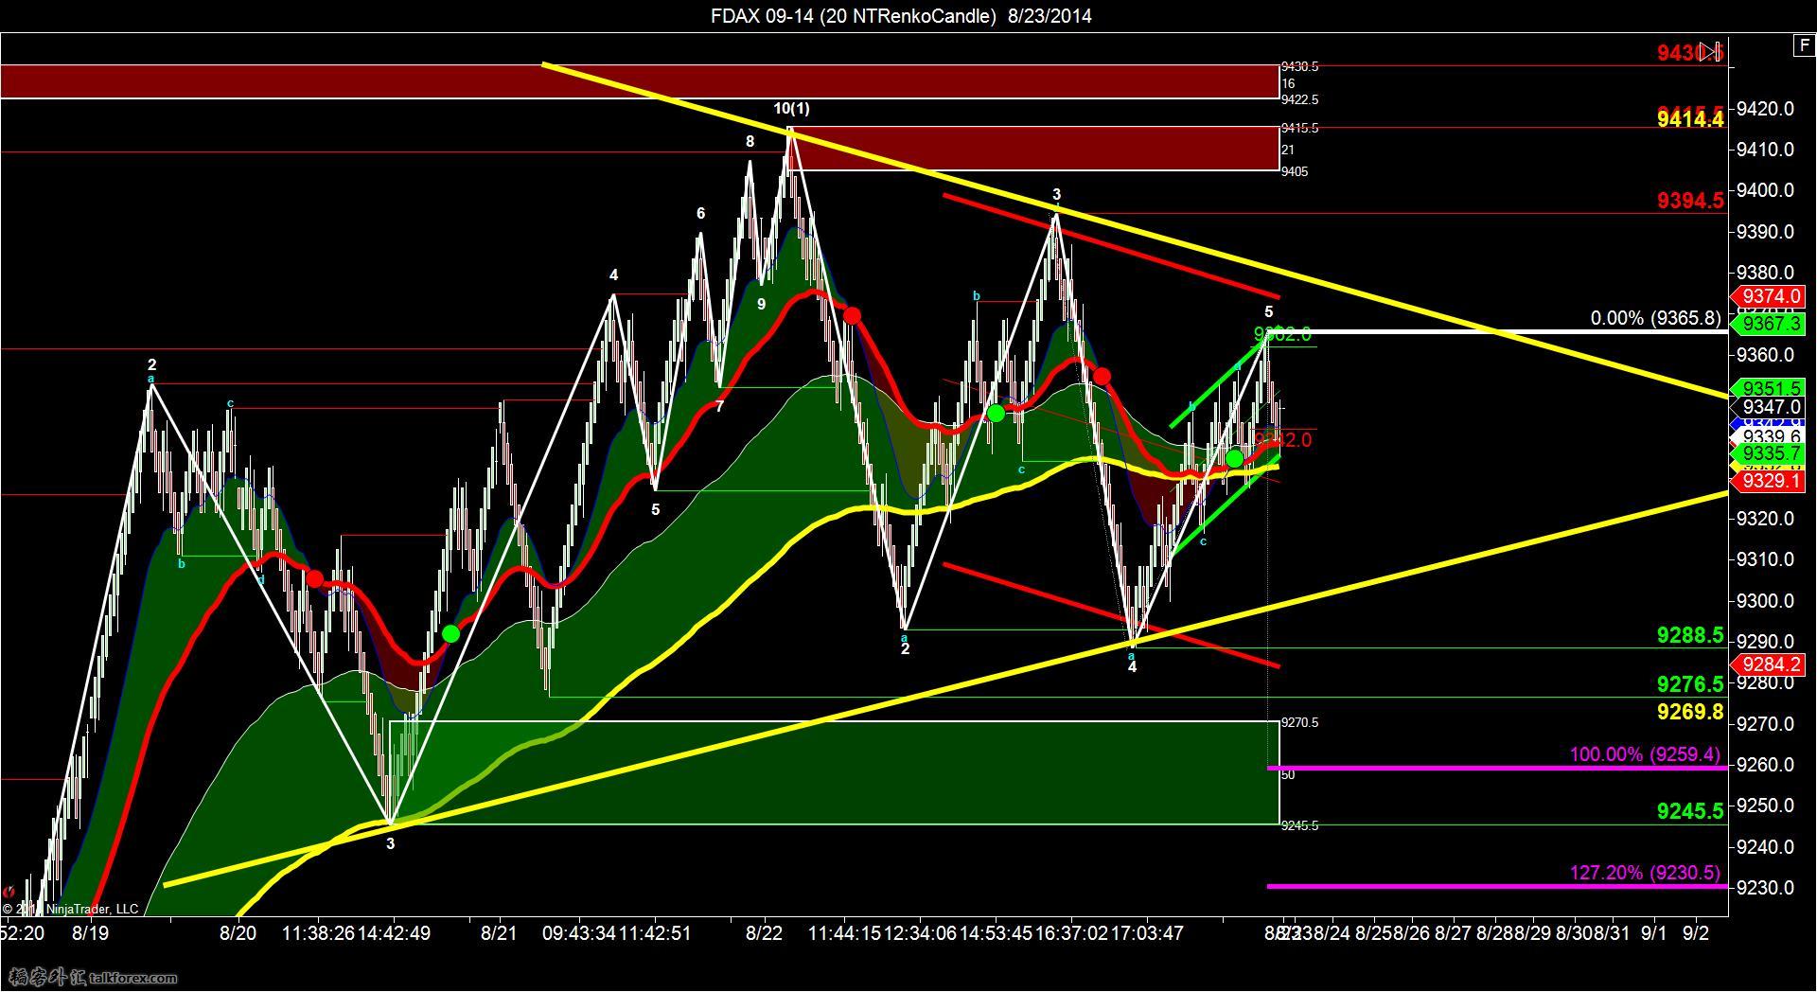Select the yellow 9269.8 level label

click(1690, 712)
